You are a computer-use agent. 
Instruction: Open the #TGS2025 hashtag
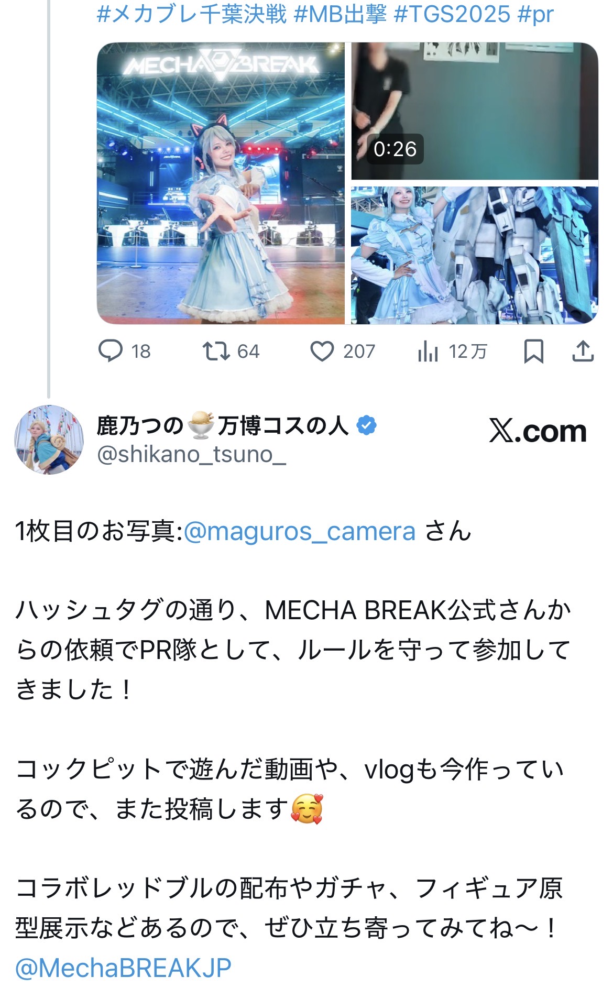pyautogui.click(x=452, y=14)
